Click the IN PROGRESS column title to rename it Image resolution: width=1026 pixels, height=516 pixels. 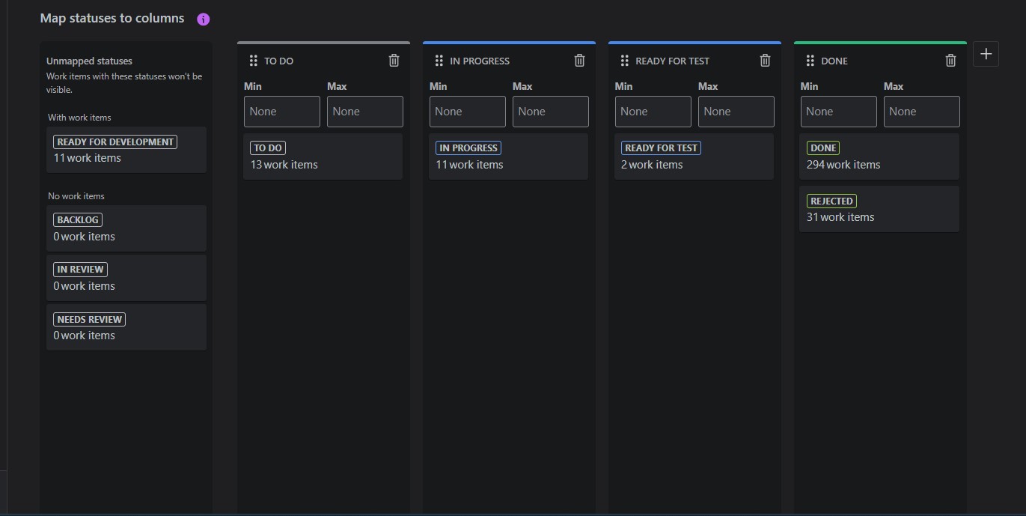click(x=480, y=61)
